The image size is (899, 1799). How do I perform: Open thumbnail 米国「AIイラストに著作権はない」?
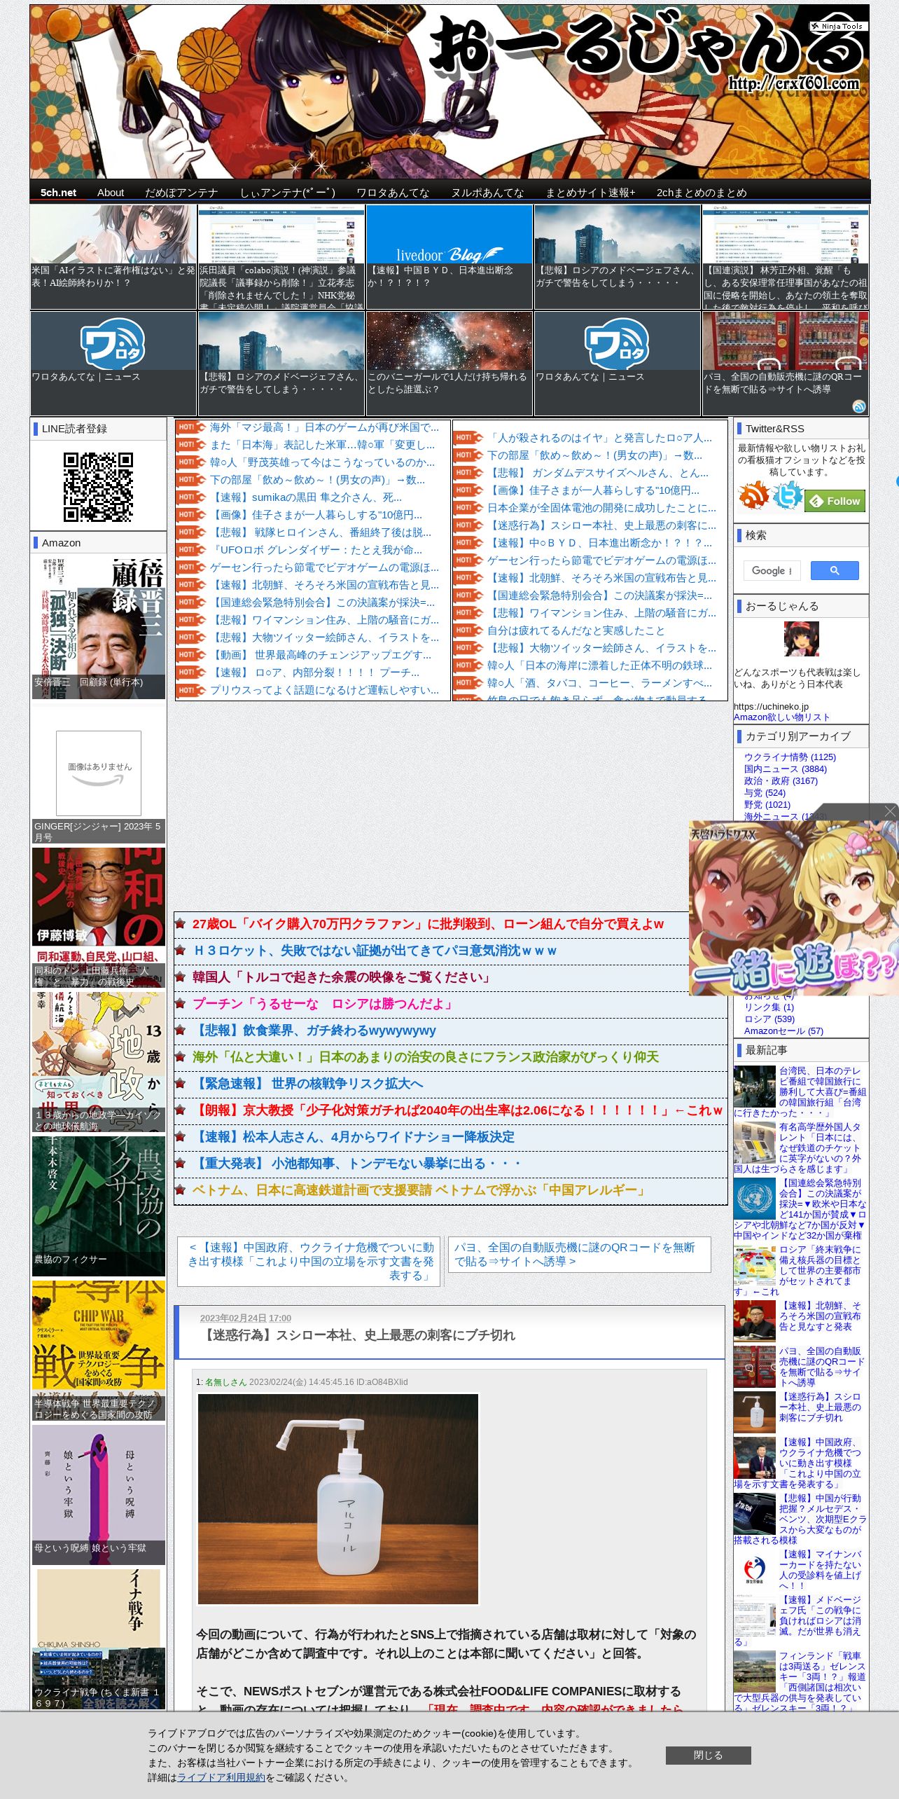pos(113,256)
